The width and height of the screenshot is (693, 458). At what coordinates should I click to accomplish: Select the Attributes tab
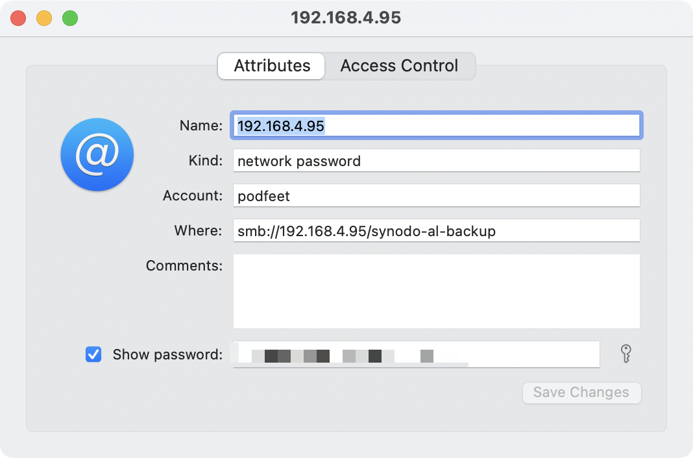272,66
